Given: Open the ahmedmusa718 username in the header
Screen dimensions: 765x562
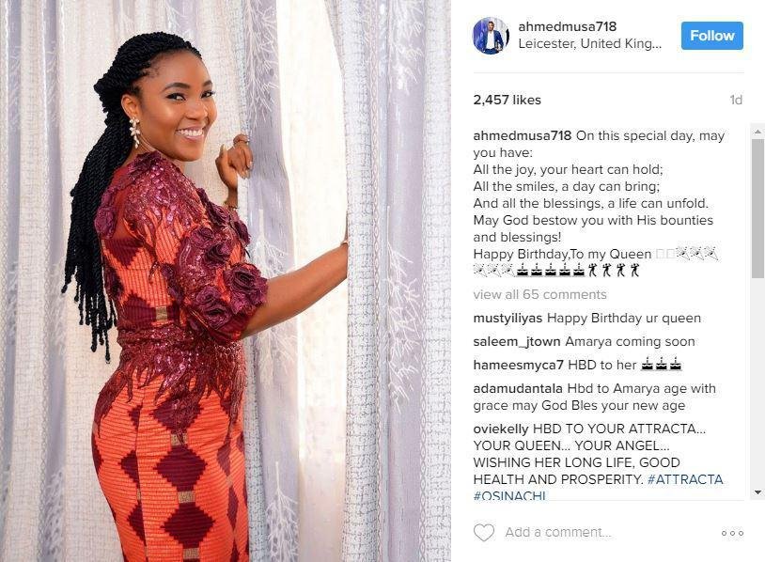Looking at the screenshot, I should [x=567, y=26].
